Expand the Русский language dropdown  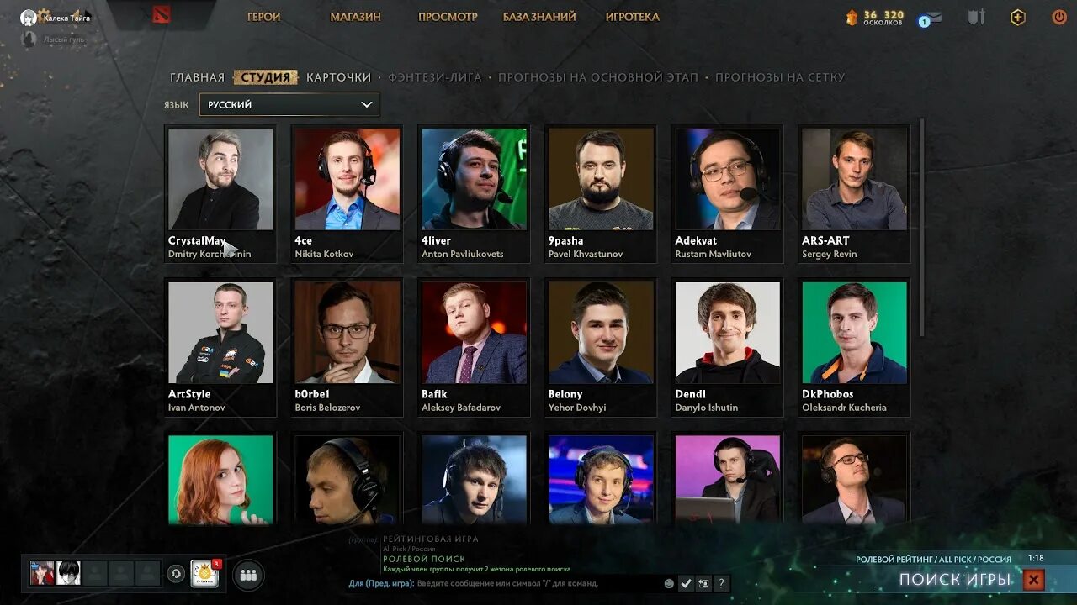coord(289,104)
